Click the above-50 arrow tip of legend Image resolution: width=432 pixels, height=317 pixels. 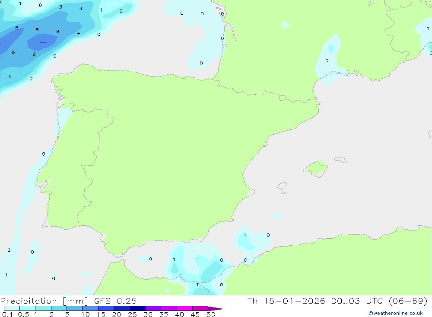tap(216, 309)
